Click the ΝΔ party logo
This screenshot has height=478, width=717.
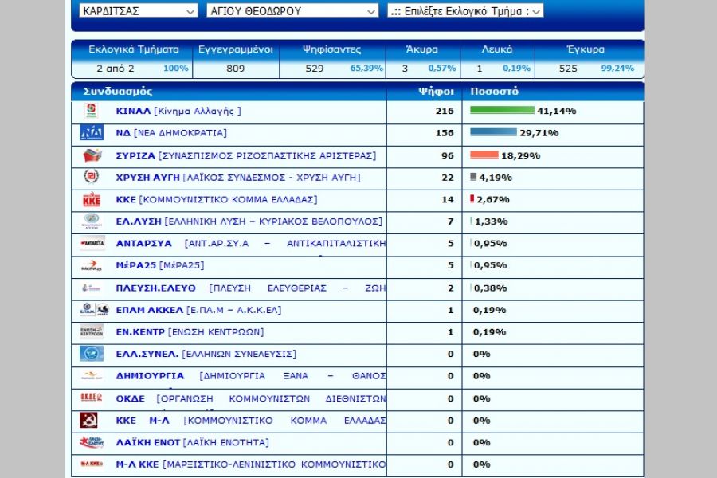92,133
